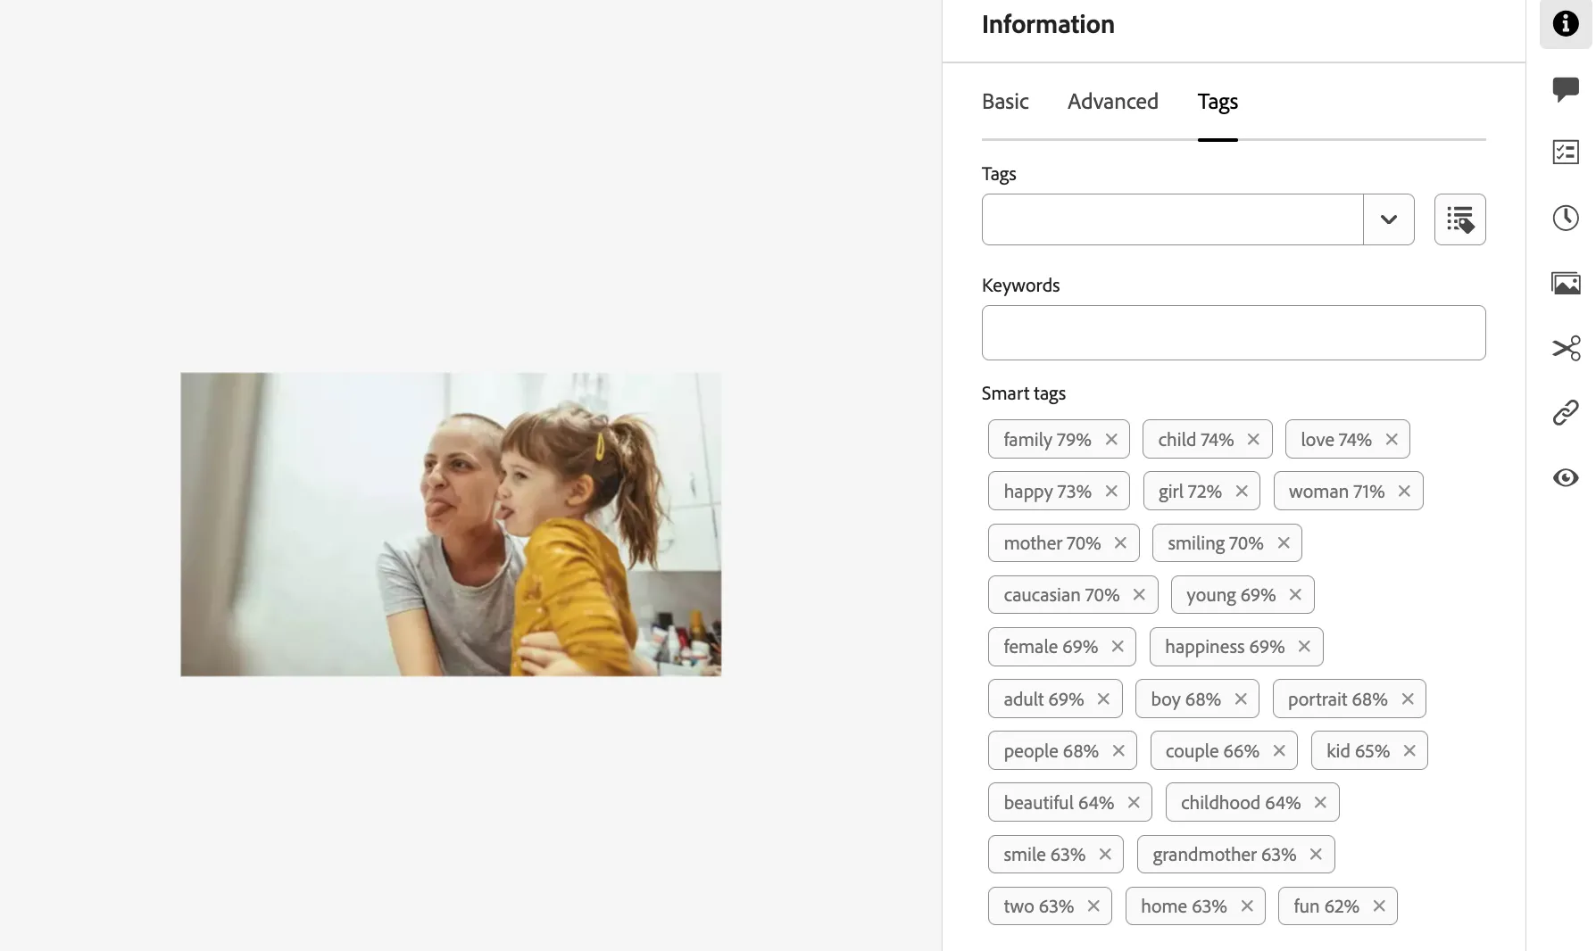Screen dimensions: 1596x951
Task: Open the tag picker list button
Action: 1460,219
